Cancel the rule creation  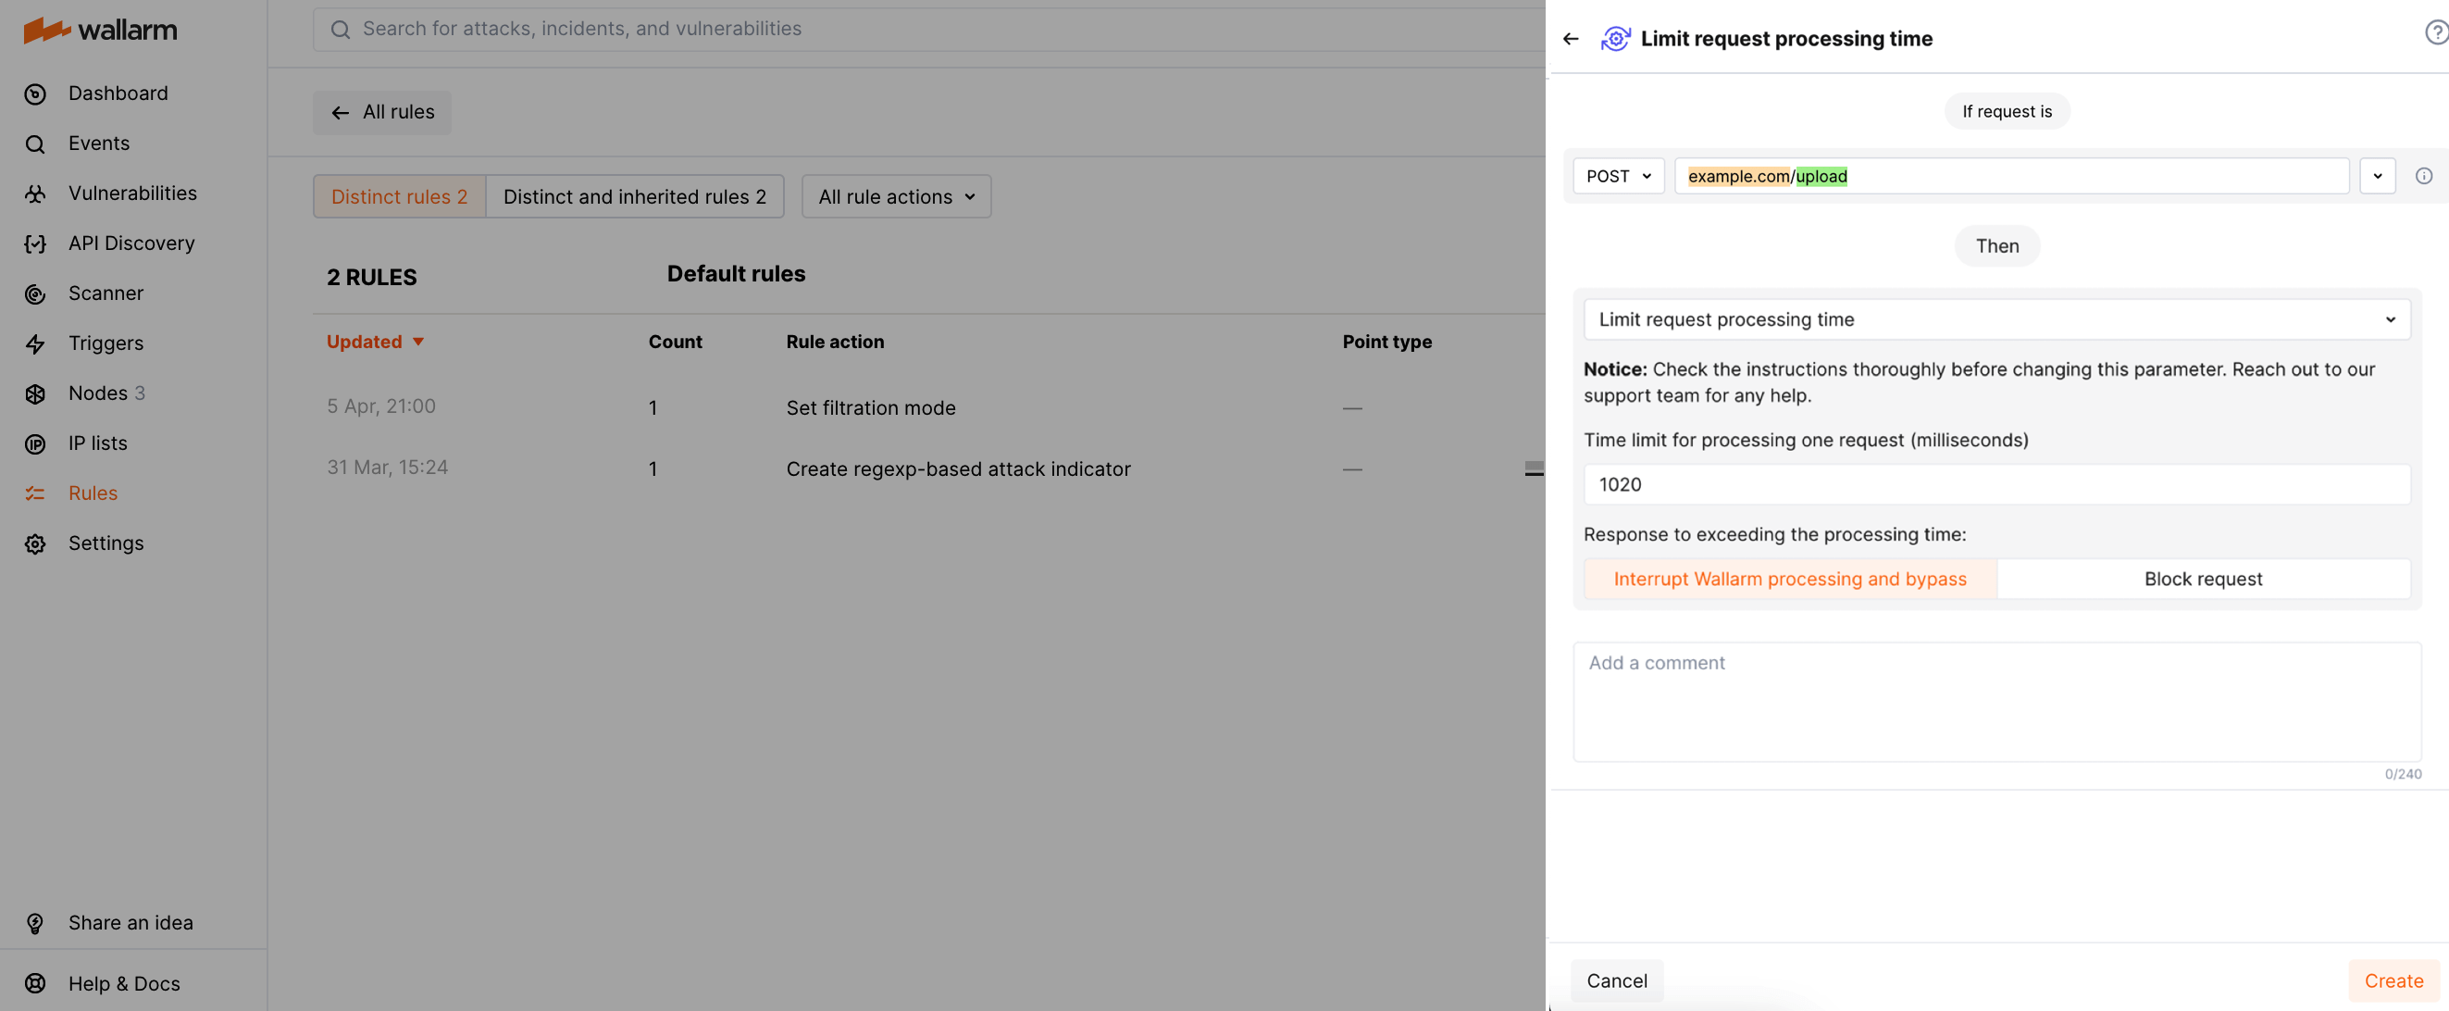pos(1616,980)
